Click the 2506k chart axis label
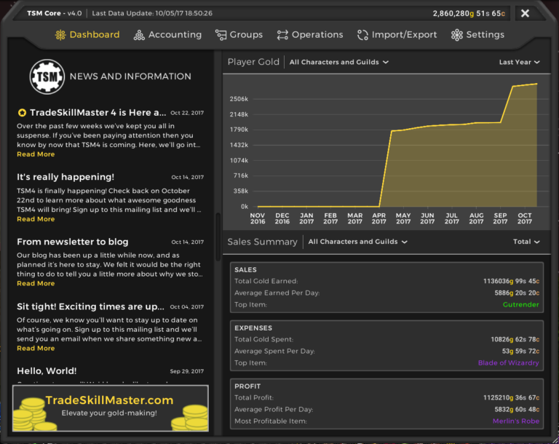559x444 pixels. coord(239,99)
